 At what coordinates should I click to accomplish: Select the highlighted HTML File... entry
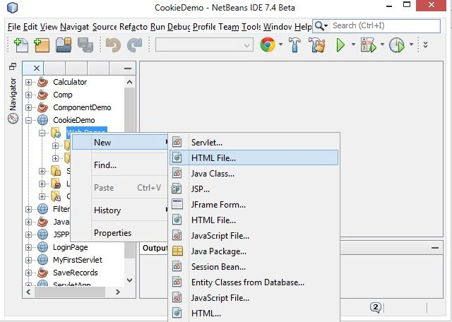pos(254,157)
